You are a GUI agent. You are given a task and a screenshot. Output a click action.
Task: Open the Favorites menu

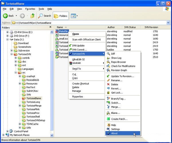(x=30, y=9)
